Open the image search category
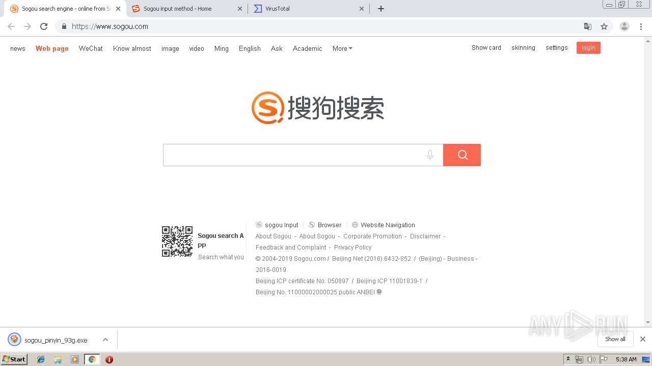652x366 pixels. (x=170, y=48)
